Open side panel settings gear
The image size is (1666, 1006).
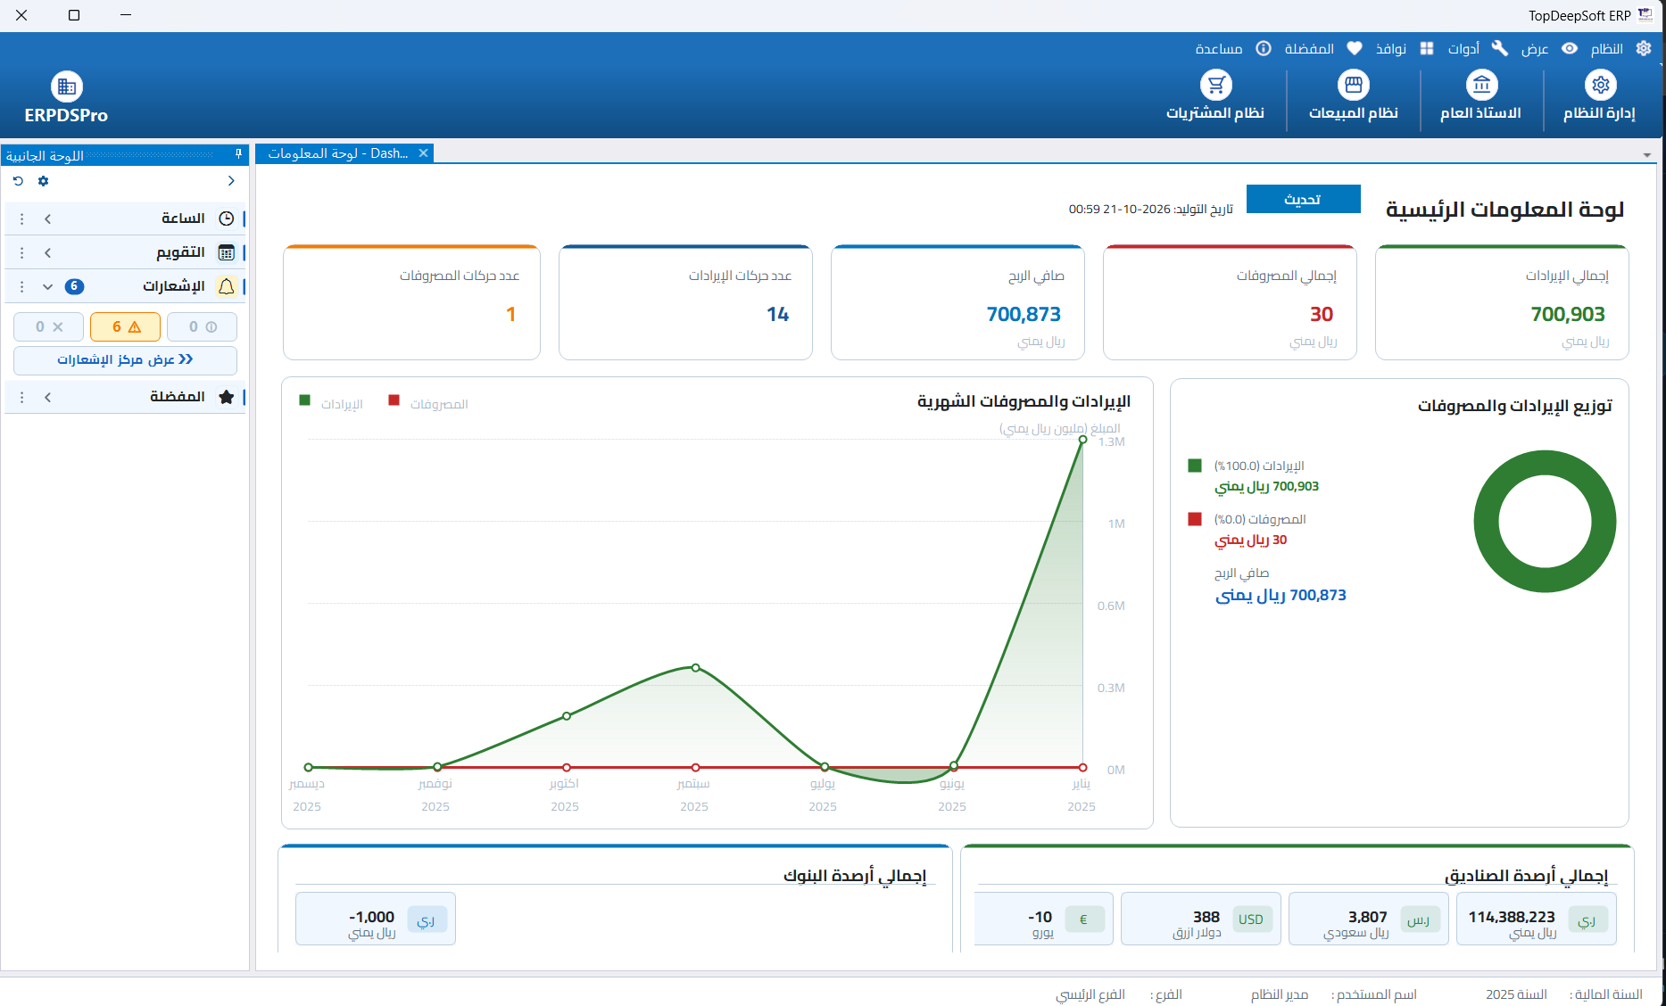[x=43, y=181]
